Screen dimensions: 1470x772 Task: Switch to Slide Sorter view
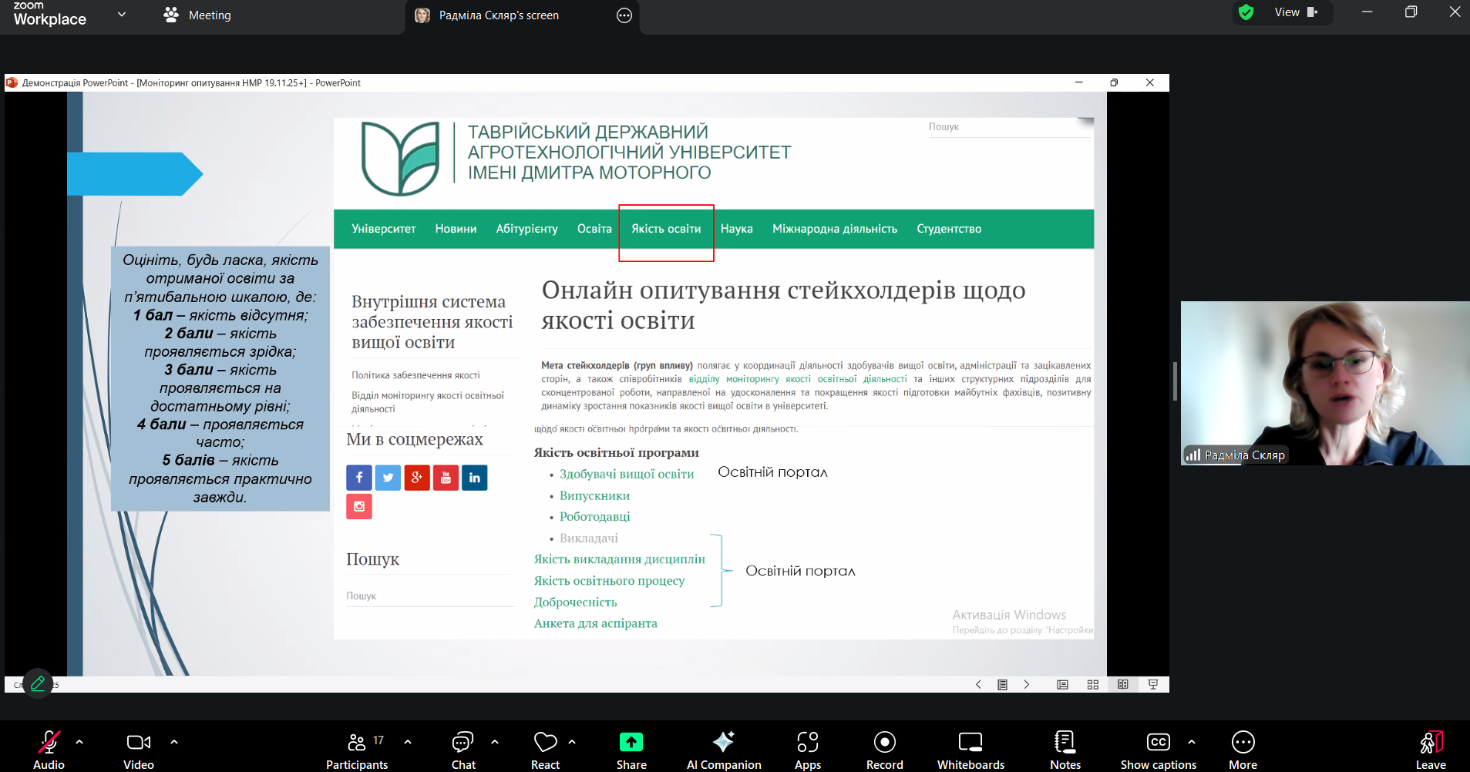(1092, 684)
